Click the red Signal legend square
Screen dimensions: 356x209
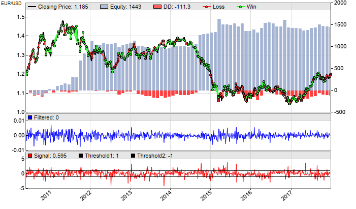click(x=30, y=155)
